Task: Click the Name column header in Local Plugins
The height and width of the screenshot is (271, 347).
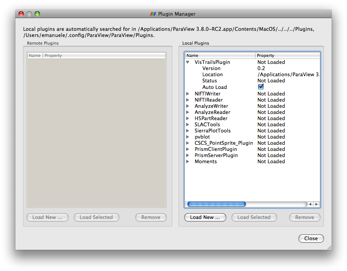Action: (x=220, y=55)
